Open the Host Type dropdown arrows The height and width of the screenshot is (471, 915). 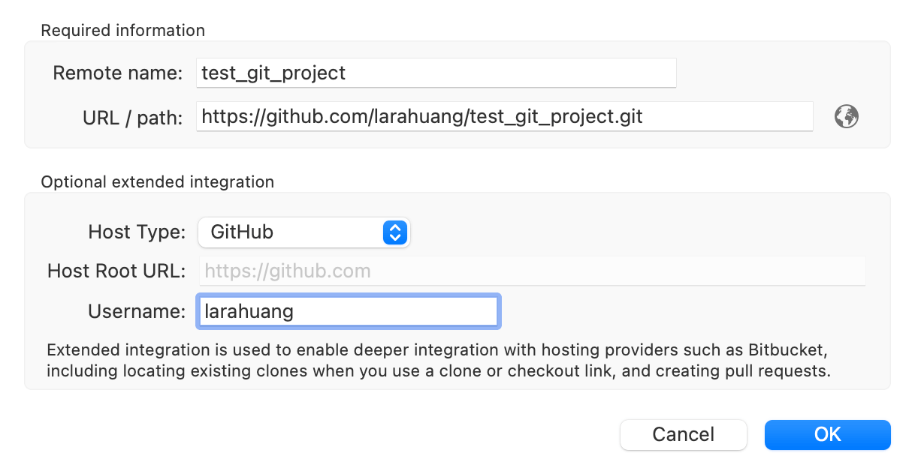(x=394, y=232)
